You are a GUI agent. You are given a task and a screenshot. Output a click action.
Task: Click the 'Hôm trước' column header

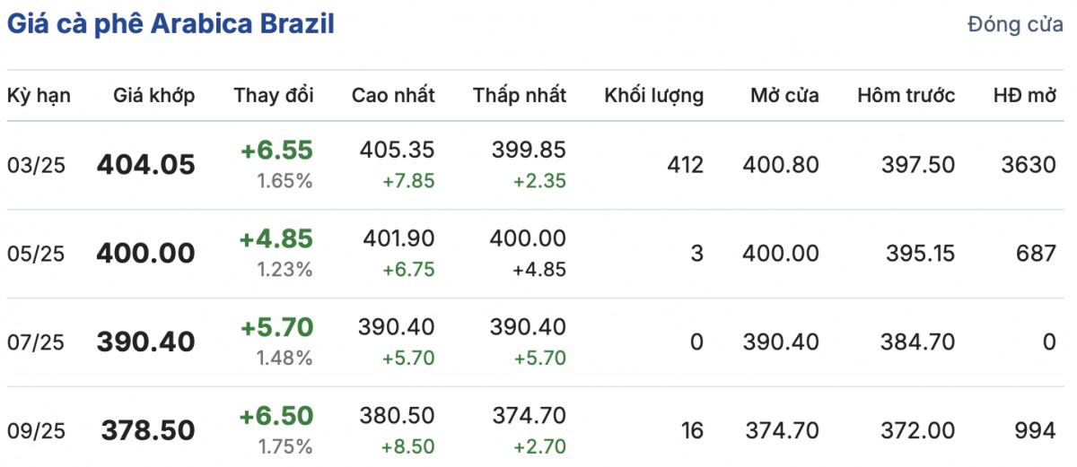(906, 96)
